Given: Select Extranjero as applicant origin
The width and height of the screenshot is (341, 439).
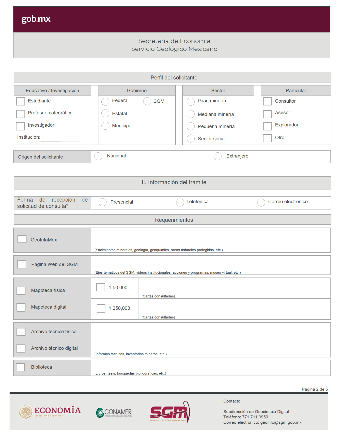Looking at the screenshot, I should click(218, 156).
